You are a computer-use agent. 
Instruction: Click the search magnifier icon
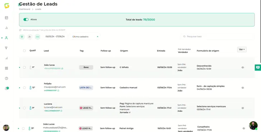[184, 37]
